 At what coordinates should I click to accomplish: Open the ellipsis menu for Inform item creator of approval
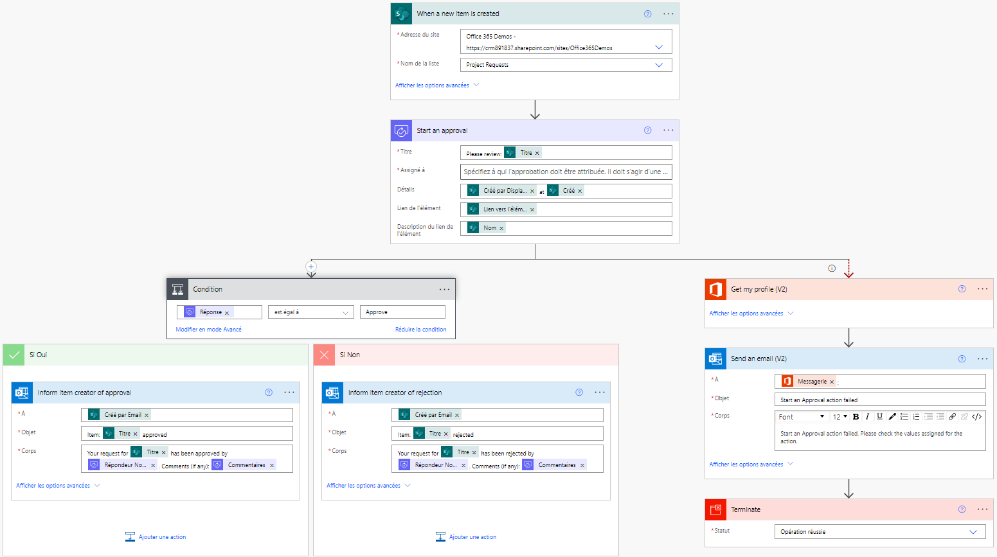click(289, 393)
